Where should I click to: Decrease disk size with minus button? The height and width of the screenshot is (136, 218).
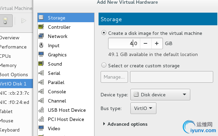click(x=145, y=43)
